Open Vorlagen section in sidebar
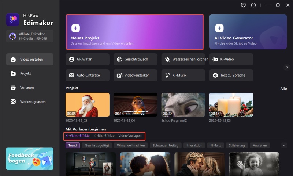Image resolution: width=293 pixels, height=176 pixels. pyautogui.click(x=30, y=88)
